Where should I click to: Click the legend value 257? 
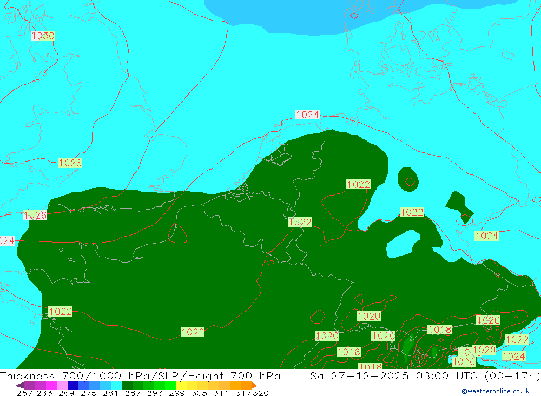point(24,393)
